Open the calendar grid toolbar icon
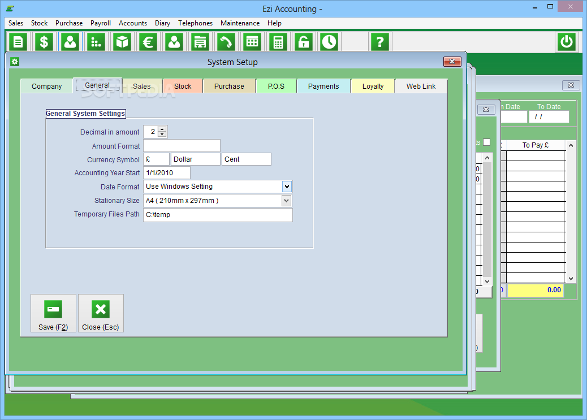 point(252,42)
